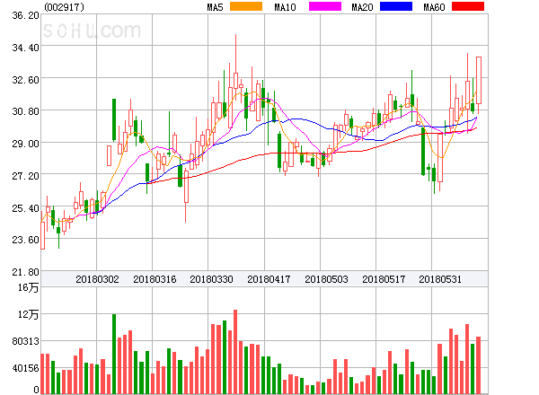Click the magenta MA10 legend swatch
Image resolution: width=539 pixels, height=395 pixels.
point(325,6)
